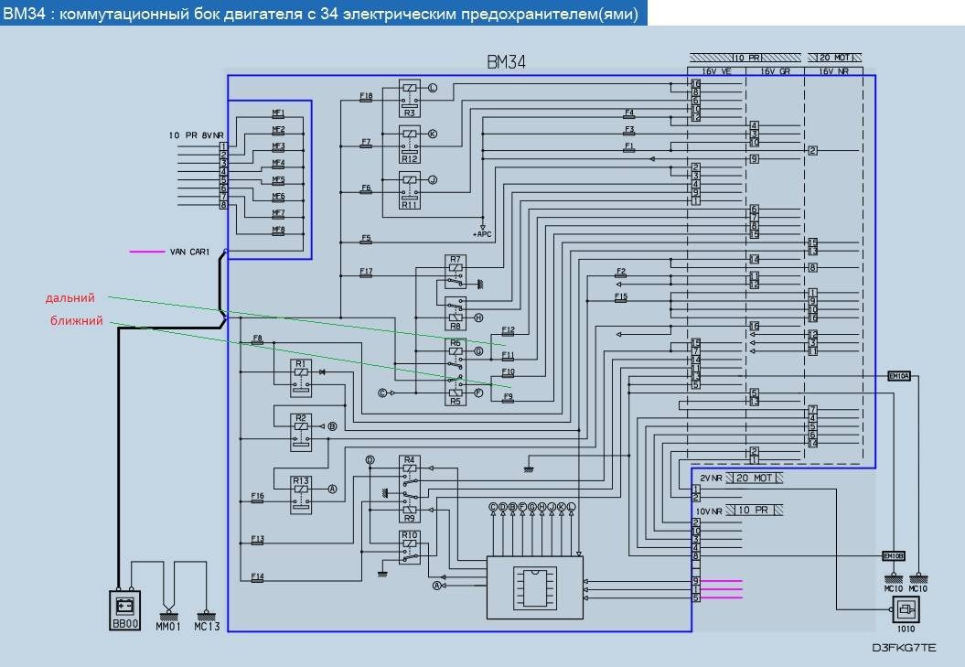Click the 1010 component symbol
The image size is (965, 667).
pos(906,612)
